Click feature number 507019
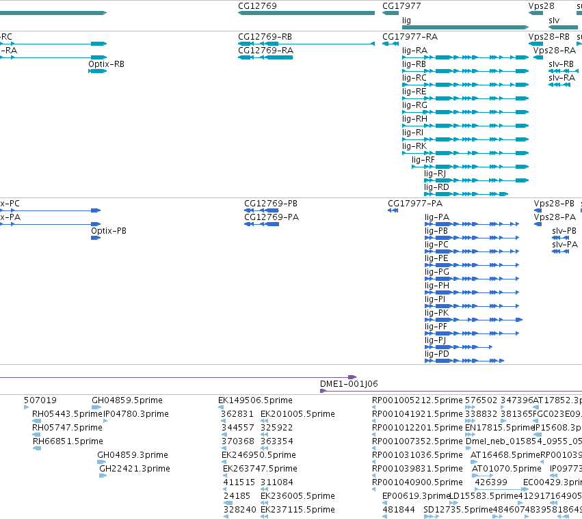582x520 pixels. 40,400
